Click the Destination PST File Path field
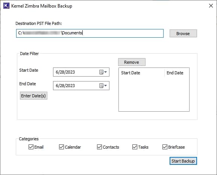Image resolution: width=217 pixels, height=175 pixels. (x=90, y=33)
